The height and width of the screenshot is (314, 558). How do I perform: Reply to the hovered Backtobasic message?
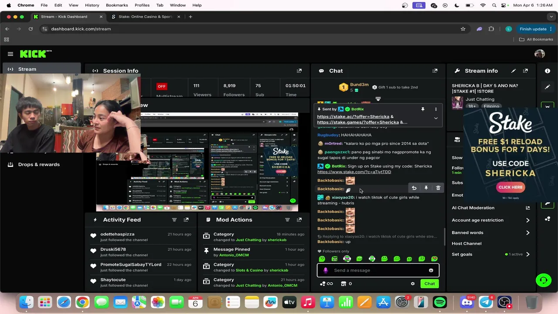click(x=414, y=188)
